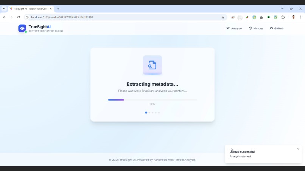
Task: Restore down the browser window
Action: 291,9
